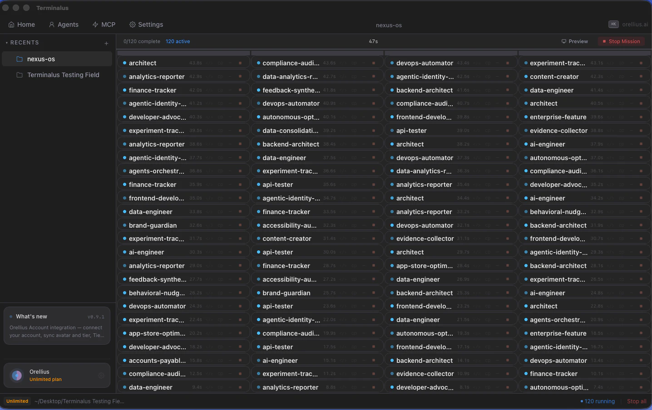
Task: Open the Preview panel
Action: click(x=575, y=41)
